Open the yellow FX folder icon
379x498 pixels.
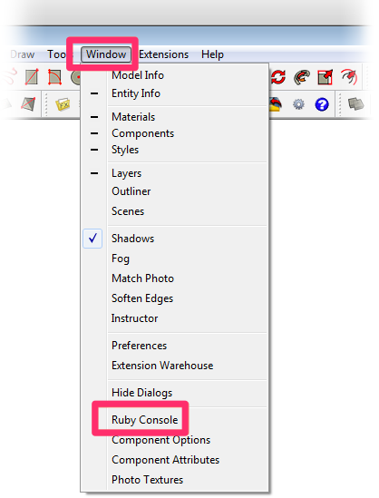pos(63,104)
